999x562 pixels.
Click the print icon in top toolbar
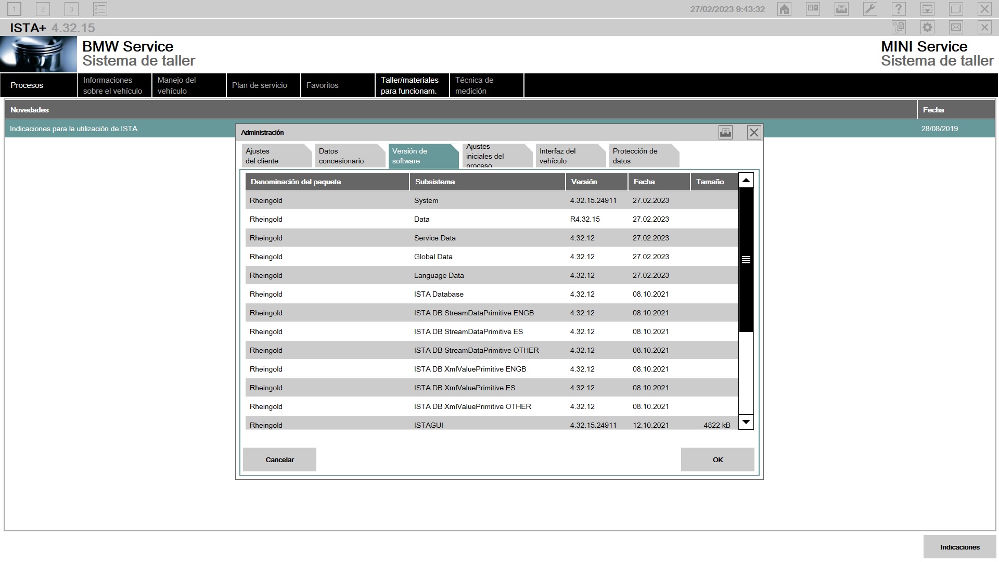(x=841, y=9)
